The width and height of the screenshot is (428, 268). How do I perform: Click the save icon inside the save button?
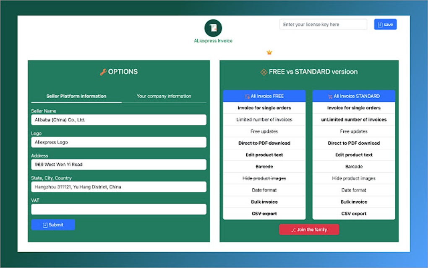[380, 24]
